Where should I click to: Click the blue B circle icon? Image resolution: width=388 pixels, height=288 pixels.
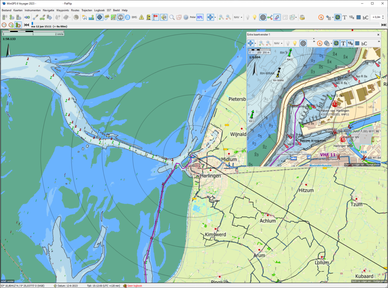tap(127, 17)
